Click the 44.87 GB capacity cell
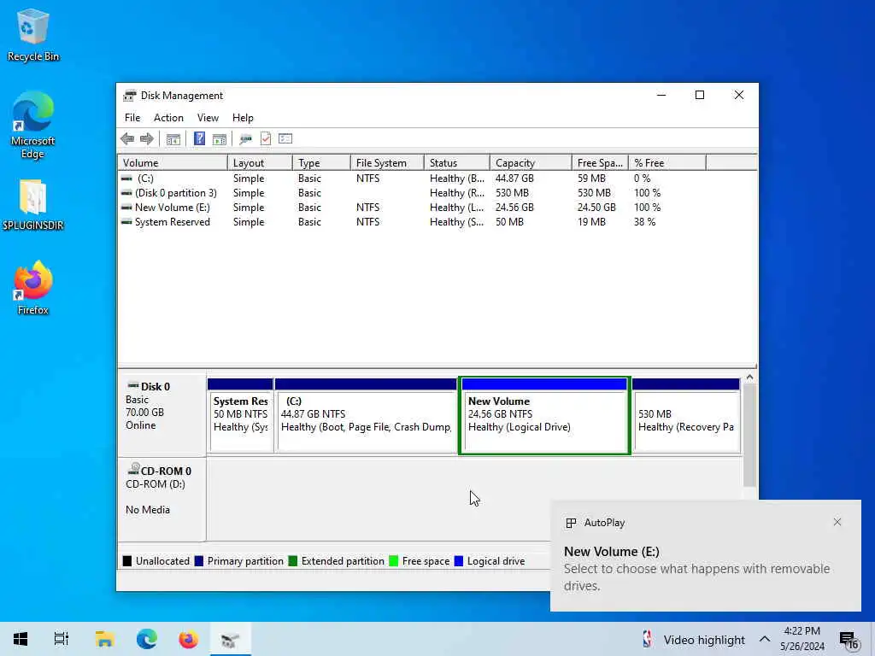Viewport: 875px width, 656px height. (x=514, y=179)
